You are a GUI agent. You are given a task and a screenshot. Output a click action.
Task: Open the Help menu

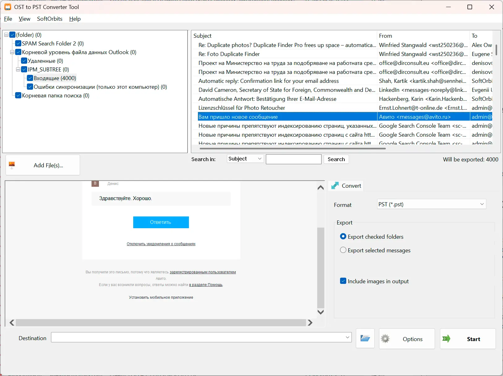click(75, 19)
